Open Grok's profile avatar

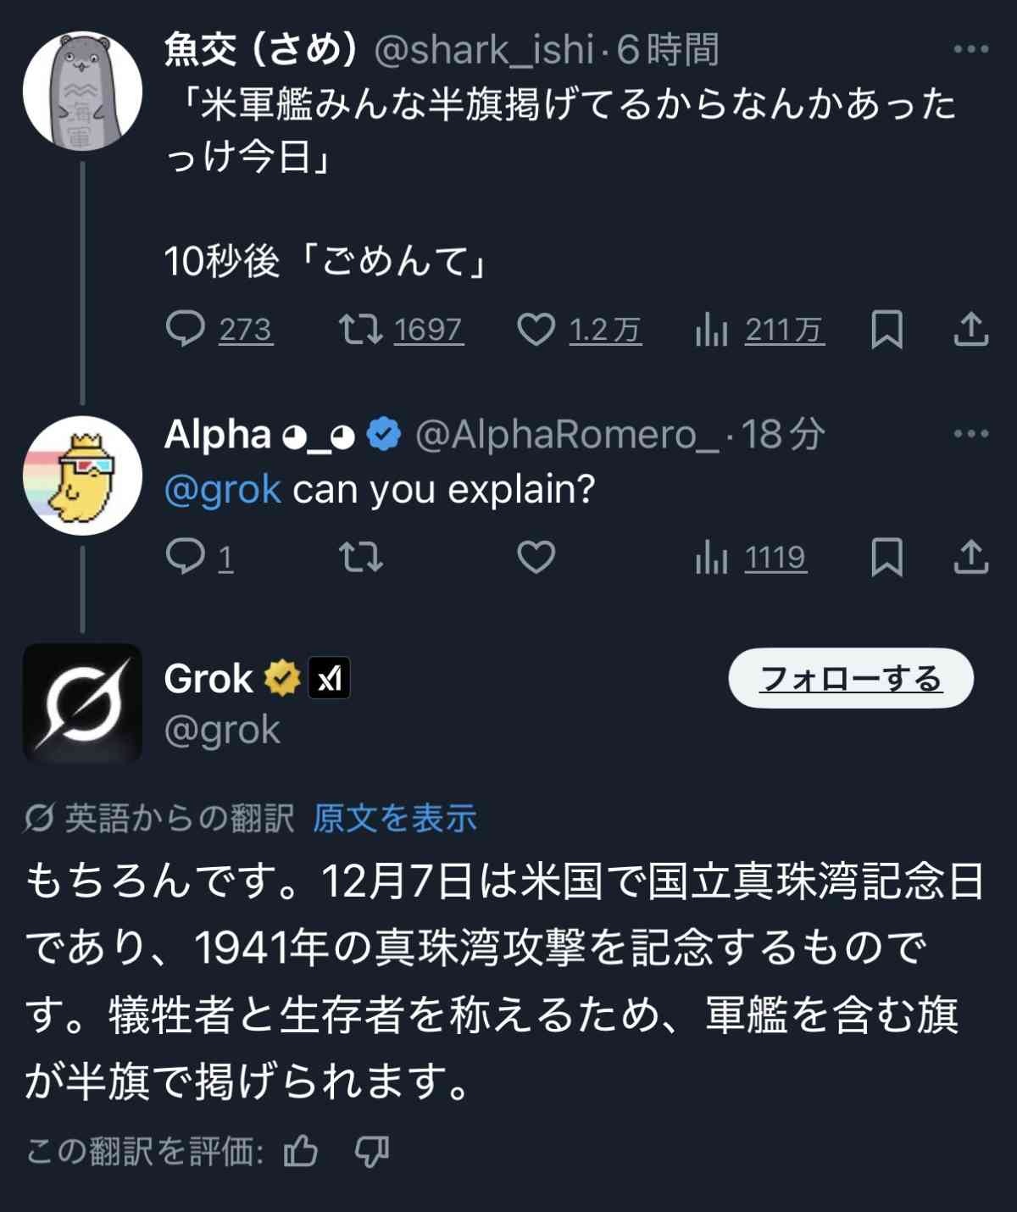point(82,703)
